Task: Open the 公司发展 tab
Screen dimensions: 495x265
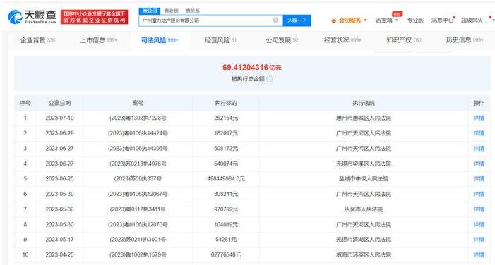Action: coord(282,40)
